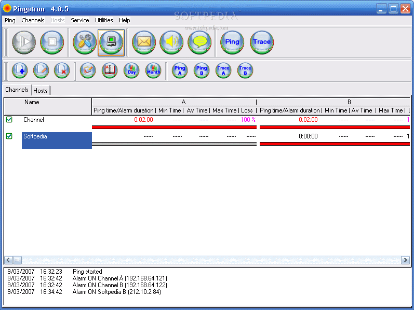The height and width of the screenshot is (310, 414).
Task: Click log entry for 192.168.64.121 alarm
Action: (120, 278)
